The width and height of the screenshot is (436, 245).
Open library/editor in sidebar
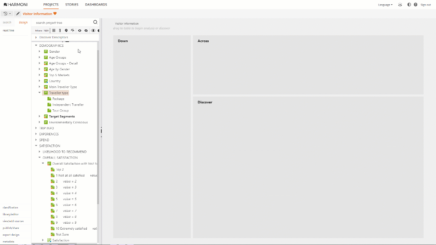tap(11, 214)
